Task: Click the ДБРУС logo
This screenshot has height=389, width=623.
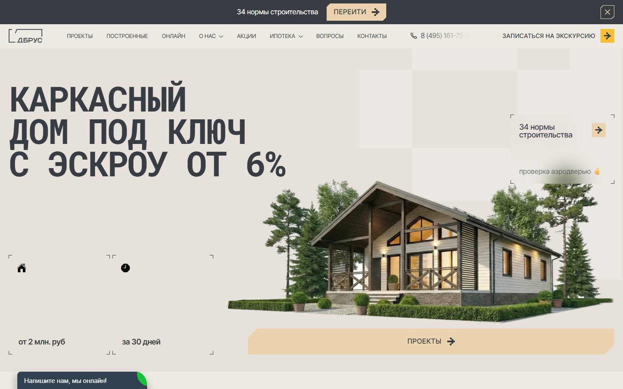Action: pos(26,36)
